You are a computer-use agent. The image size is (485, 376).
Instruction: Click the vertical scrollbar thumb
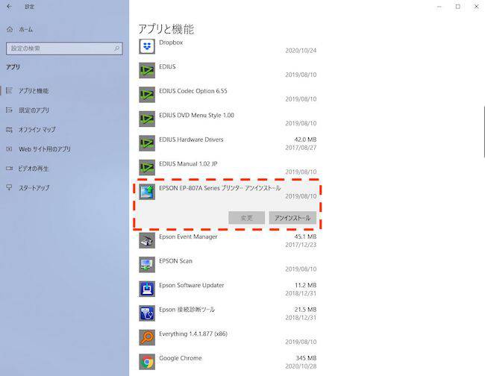pos(484,132)
